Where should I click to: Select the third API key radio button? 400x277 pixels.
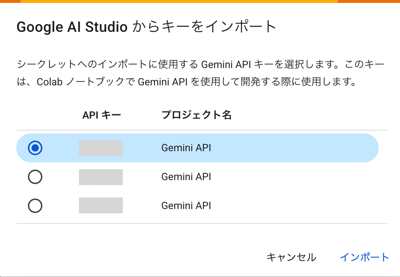[35, 205]
